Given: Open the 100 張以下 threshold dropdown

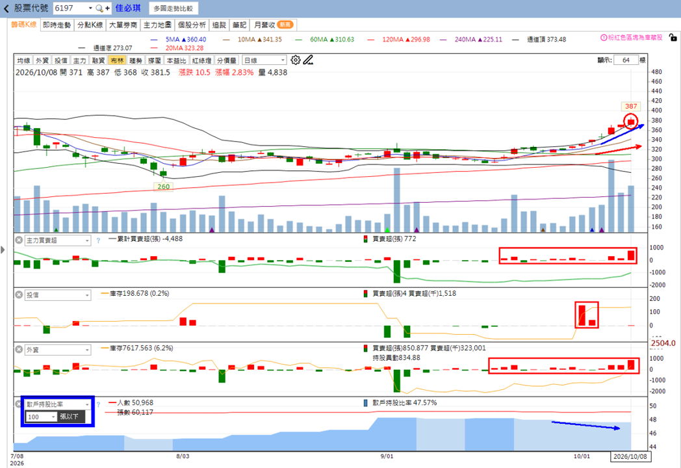Looking at the screenshot, I should (x=41, y=417).
